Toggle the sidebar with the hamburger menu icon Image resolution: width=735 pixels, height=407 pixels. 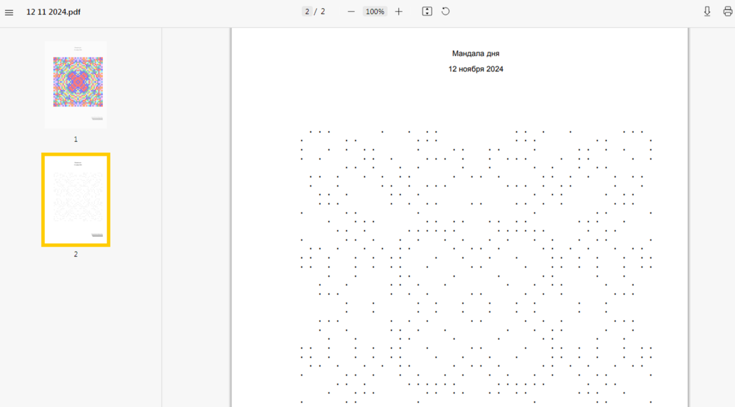pyautogui.click(x=9, y=12)
